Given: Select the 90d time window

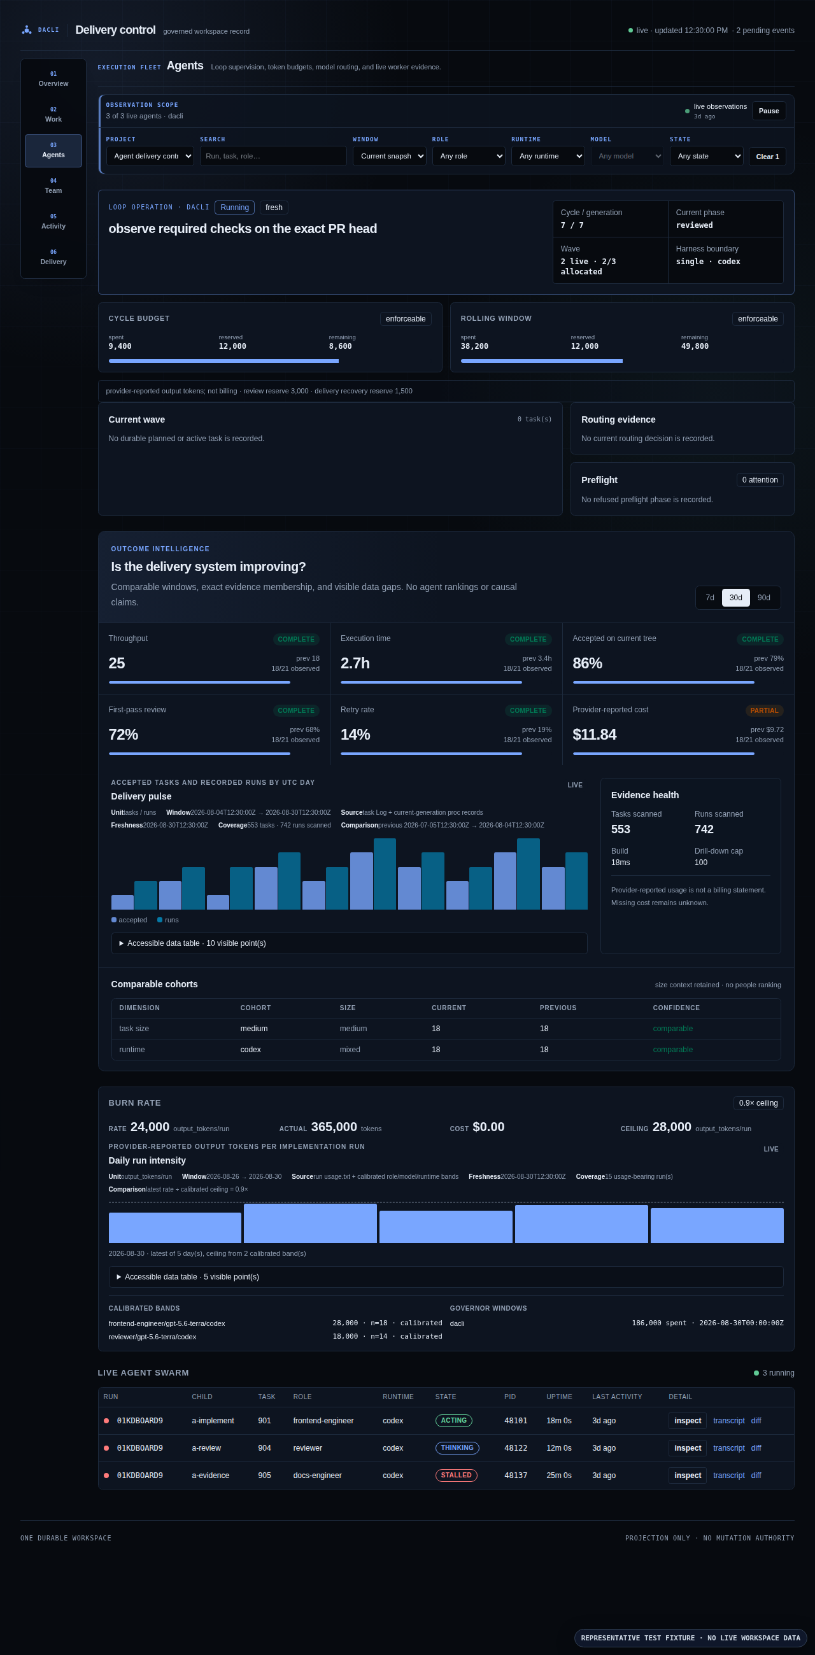Looking at the screenshot, I should [x=763, y=598].
